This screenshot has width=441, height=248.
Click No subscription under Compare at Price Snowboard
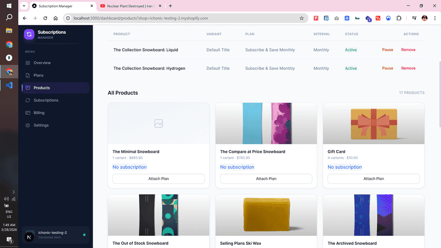coord(237,167)
